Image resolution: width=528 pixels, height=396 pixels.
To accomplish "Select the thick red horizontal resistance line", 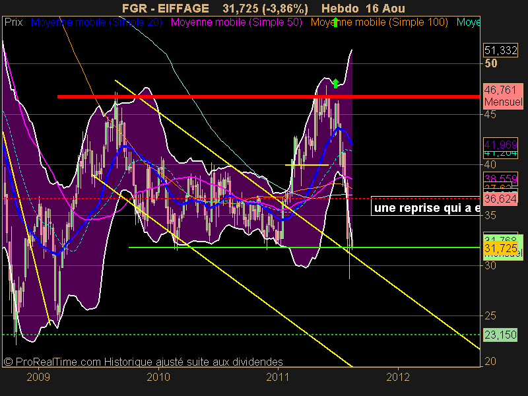I will coord(269,97).
